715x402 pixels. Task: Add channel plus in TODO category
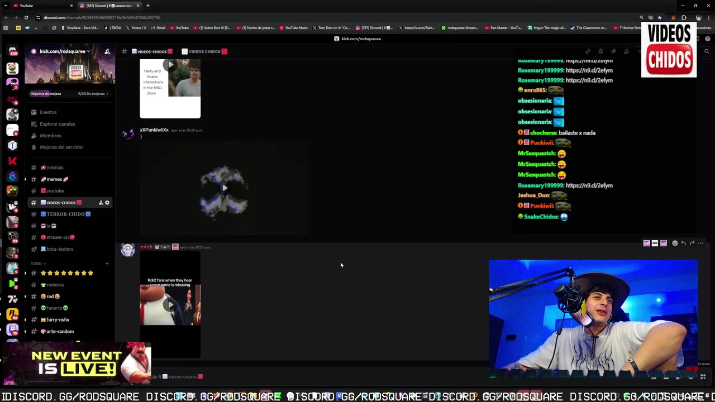coord(107,263)
